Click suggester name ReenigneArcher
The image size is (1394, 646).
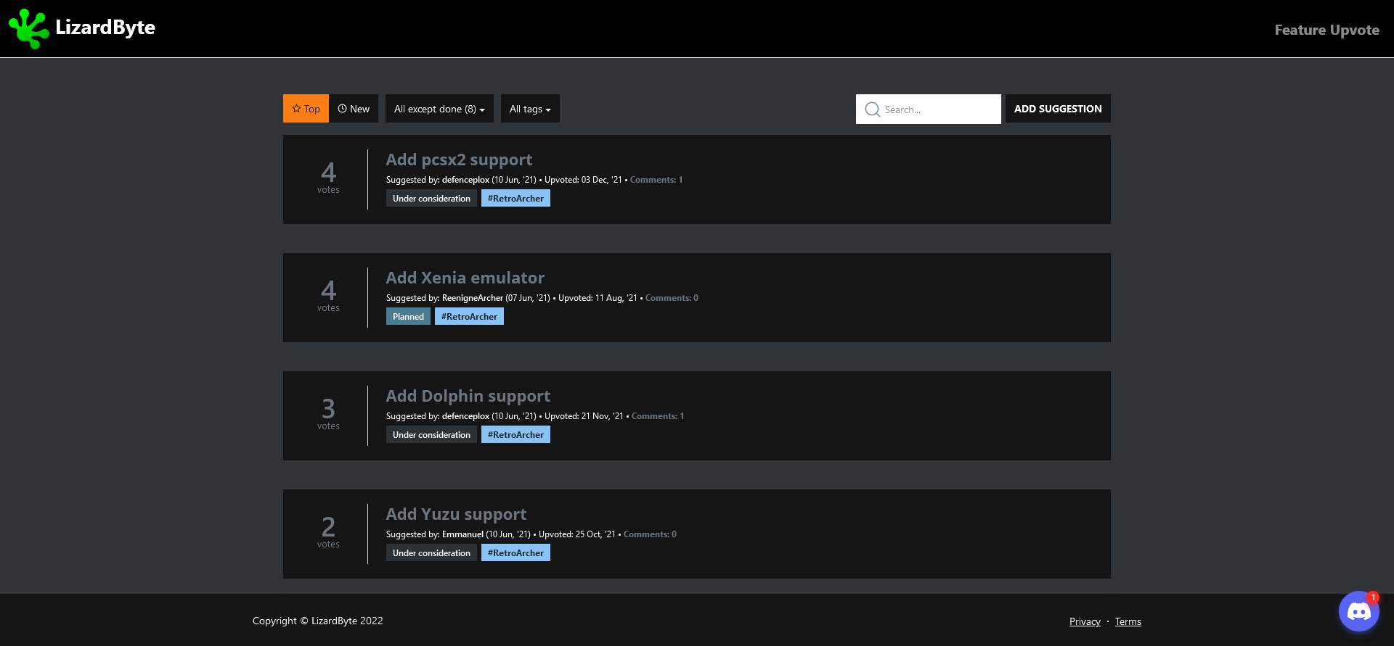click(x=472, y=298)
